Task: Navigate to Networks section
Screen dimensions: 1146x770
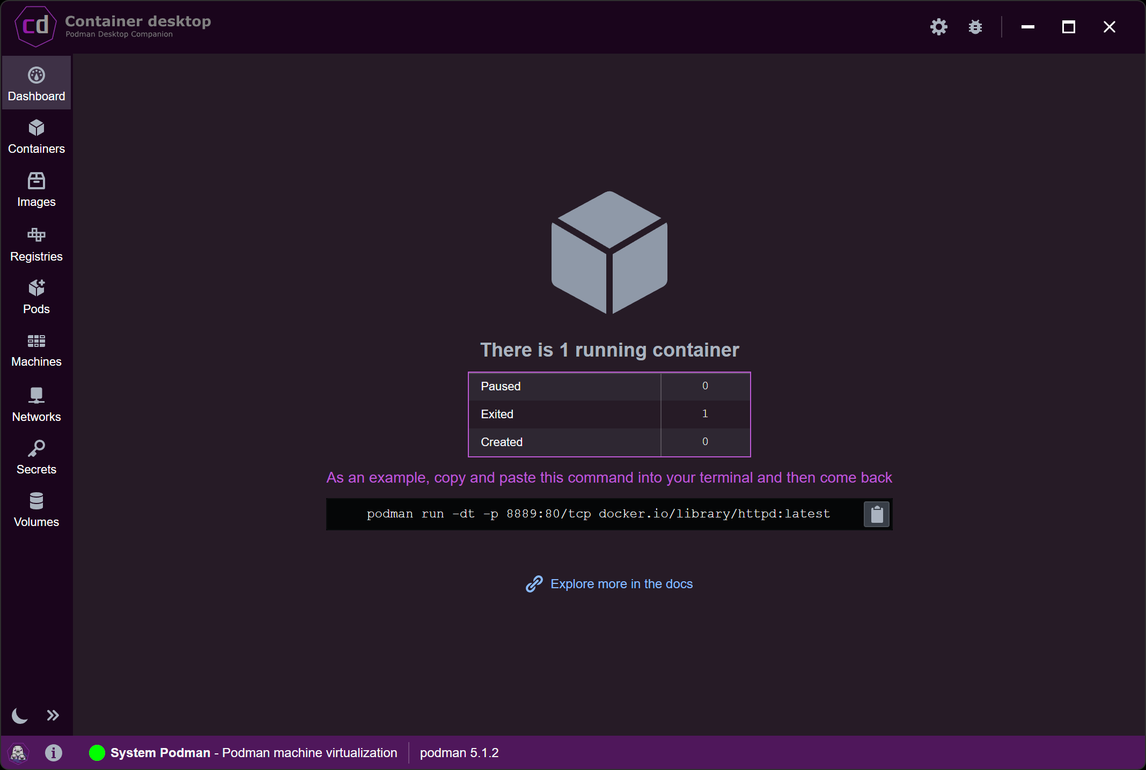Action: [36, 403]
